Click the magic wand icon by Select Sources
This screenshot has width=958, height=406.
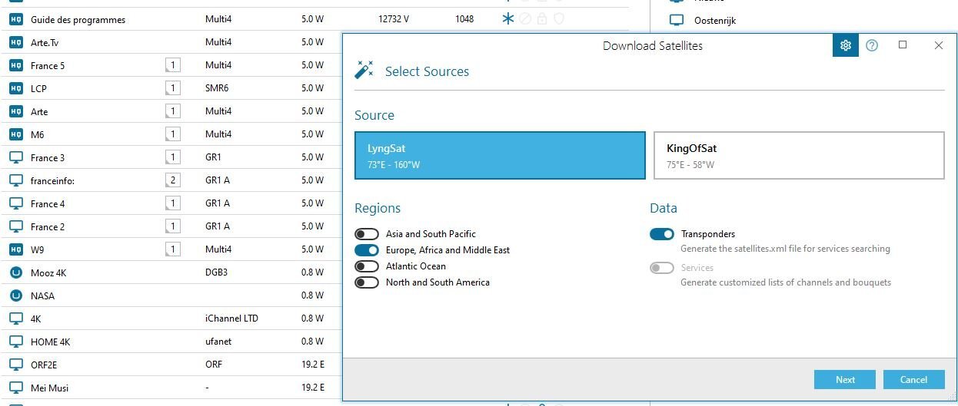click(363, 71)
